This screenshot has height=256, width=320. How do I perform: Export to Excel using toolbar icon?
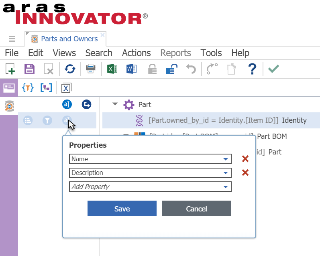tap(112, 69)
